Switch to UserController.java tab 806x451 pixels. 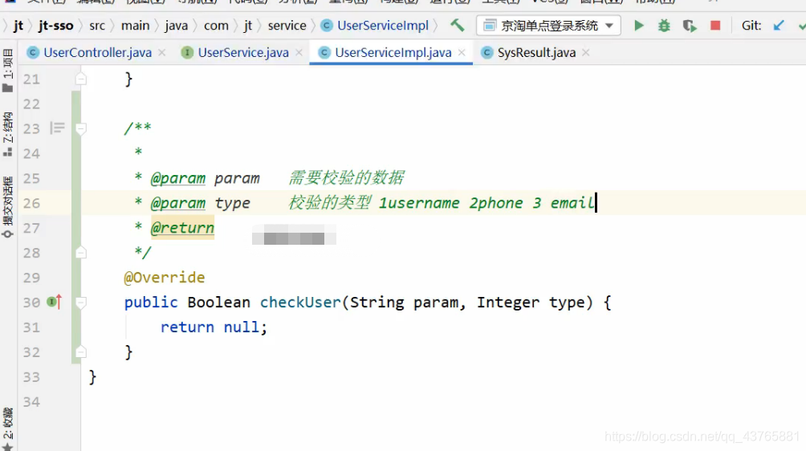coord(97,52)
